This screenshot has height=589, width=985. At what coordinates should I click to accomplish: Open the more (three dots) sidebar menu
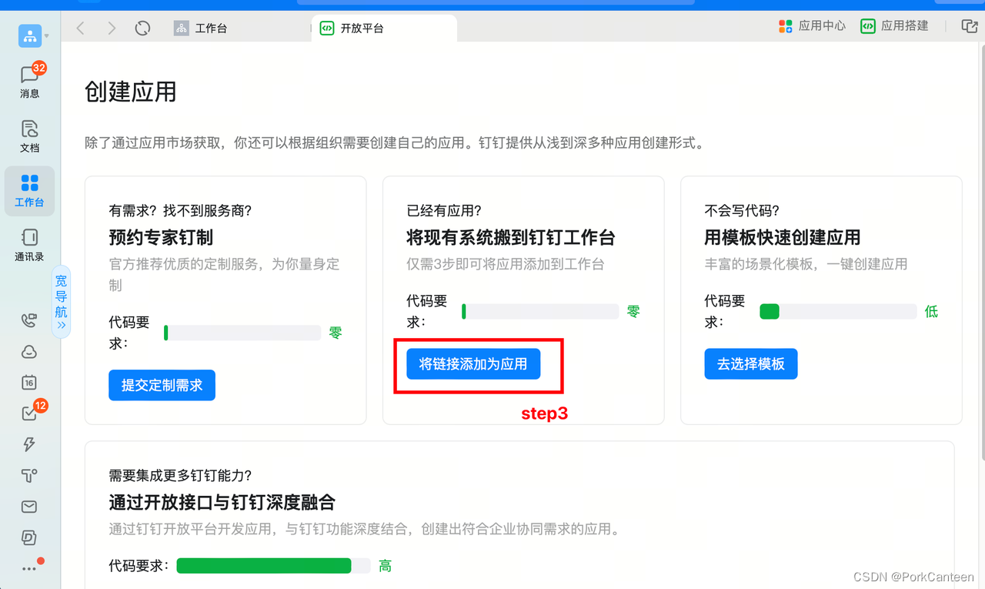coord(29,568)
